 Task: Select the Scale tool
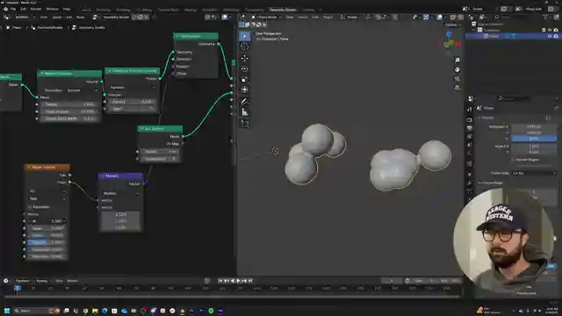(244, 79)
